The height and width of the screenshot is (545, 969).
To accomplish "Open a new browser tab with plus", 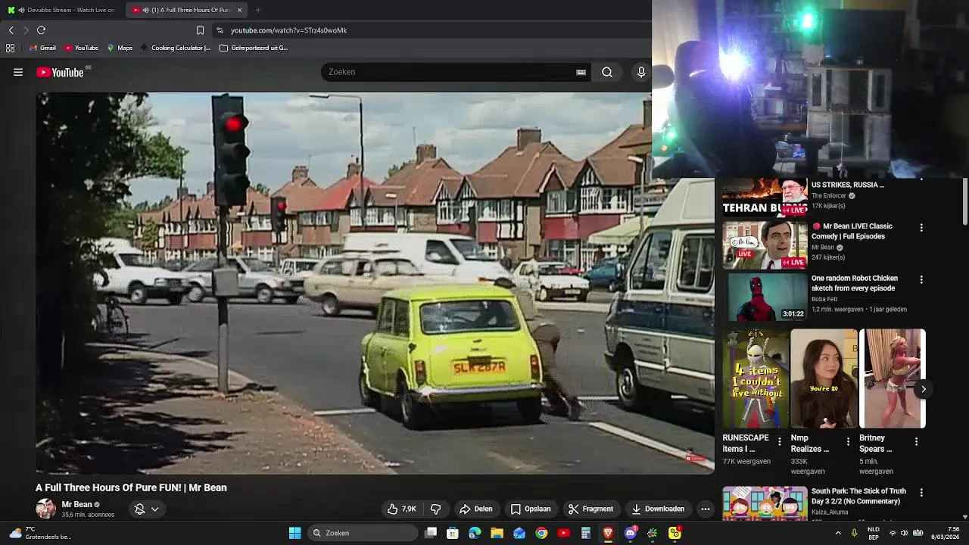I will 258,10.
